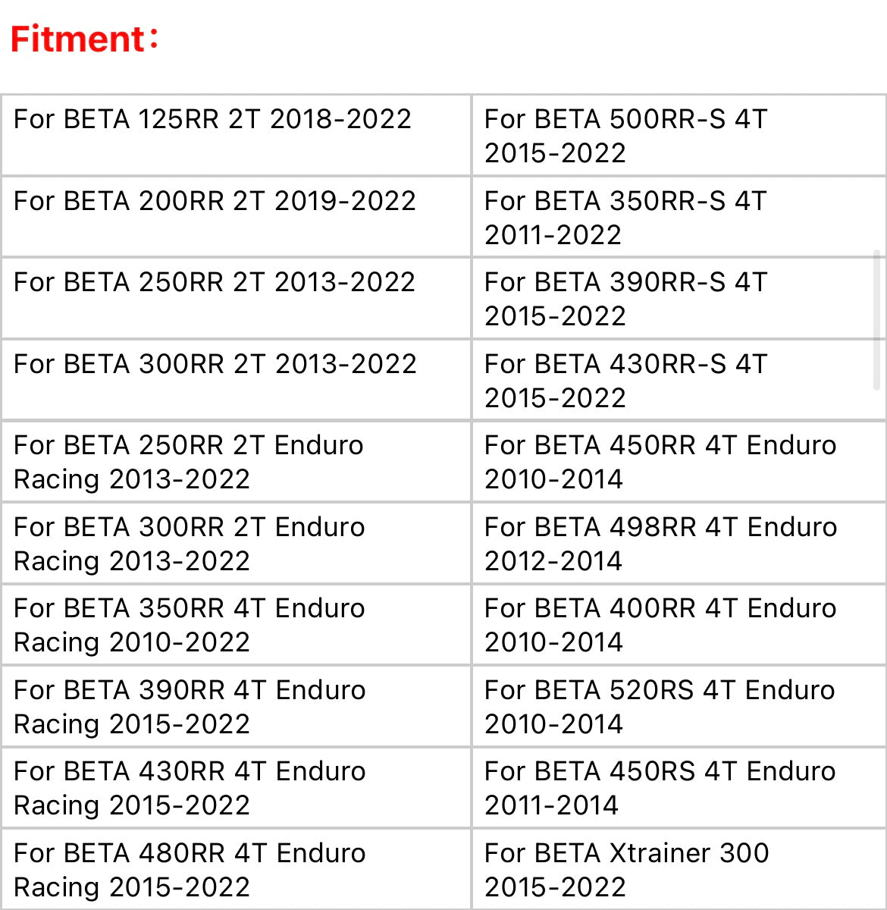The image size is (887, 910).
Task: Click the BETA 498RR 4T Enduro cell
Action: tap(679, 543)
